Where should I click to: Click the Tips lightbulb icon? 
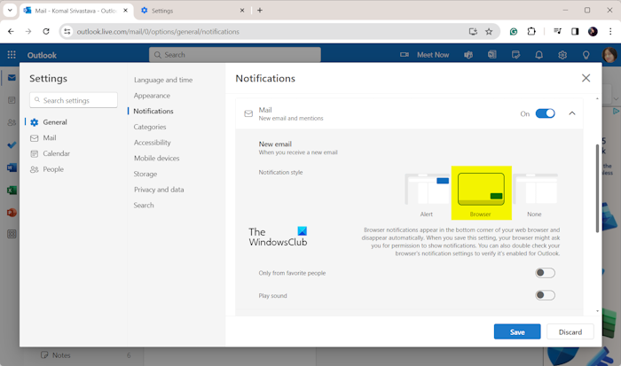point(586,55)
